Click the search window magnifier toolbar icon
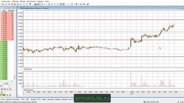184x103 pixels. point(18,4)
